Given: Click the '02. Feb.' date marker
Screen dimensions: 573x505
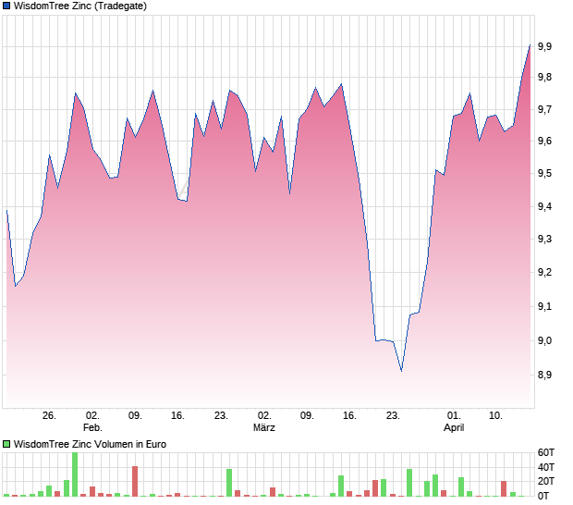Looking at the screenshot, I should click(91, 422).
